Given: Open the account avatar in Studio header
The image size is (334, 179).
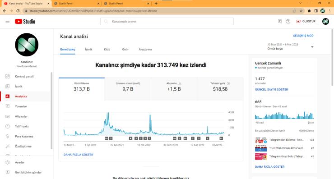Looking at the screenshot, I should tap(325, 21).
